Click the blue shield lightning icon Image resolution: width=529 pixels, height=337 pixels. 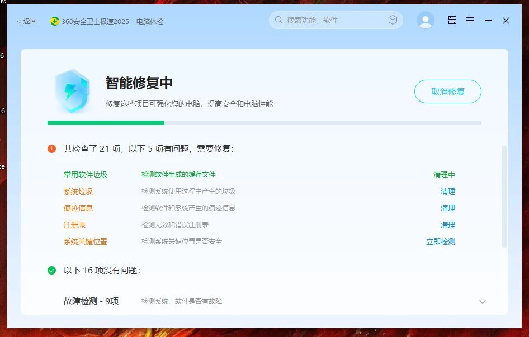pos(72,90)
